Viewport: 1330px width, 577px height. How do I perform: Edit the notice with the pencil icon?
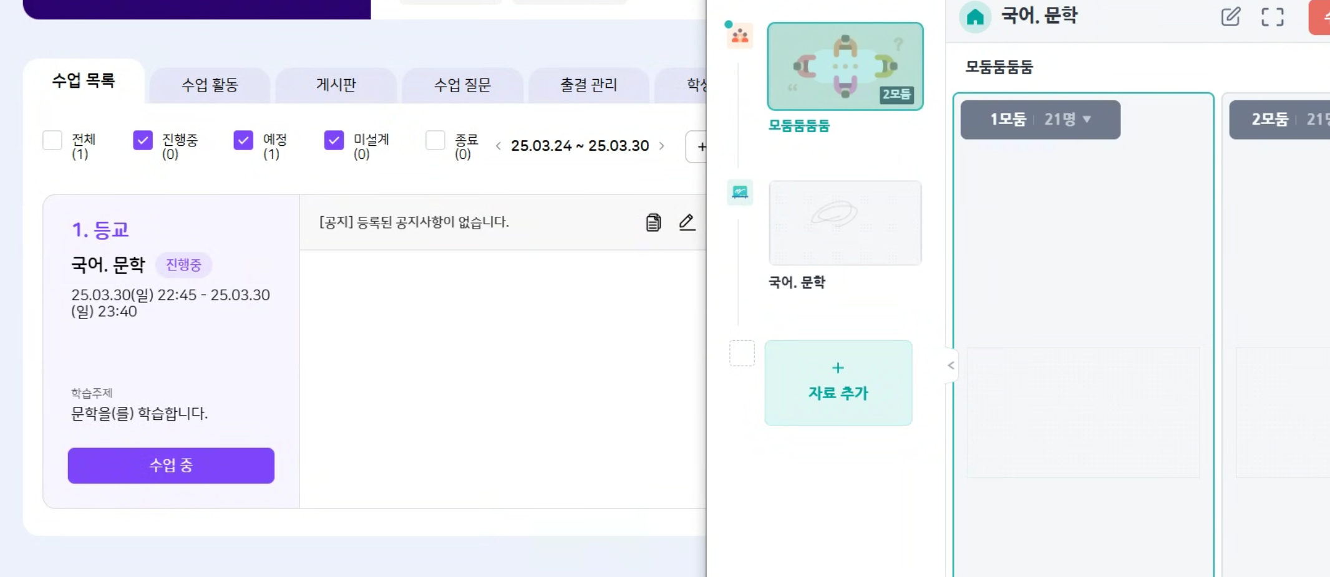[687, 222]
